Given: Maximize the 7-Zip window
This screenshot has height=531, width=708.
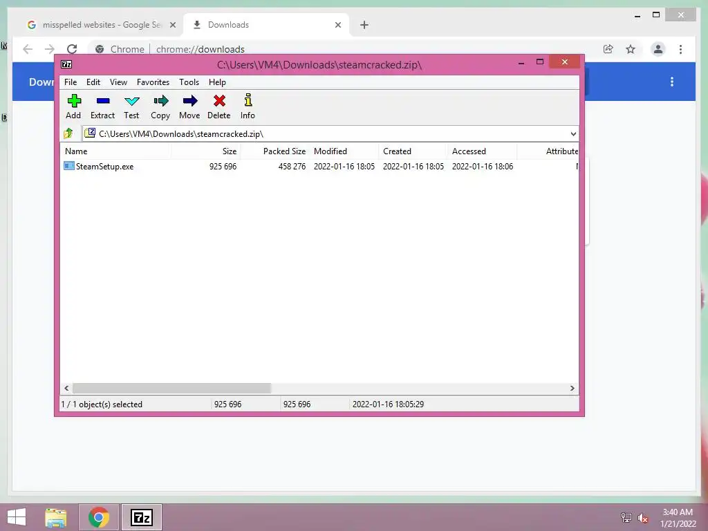Looking at the screenshot, I should click(x=539, y=62).
